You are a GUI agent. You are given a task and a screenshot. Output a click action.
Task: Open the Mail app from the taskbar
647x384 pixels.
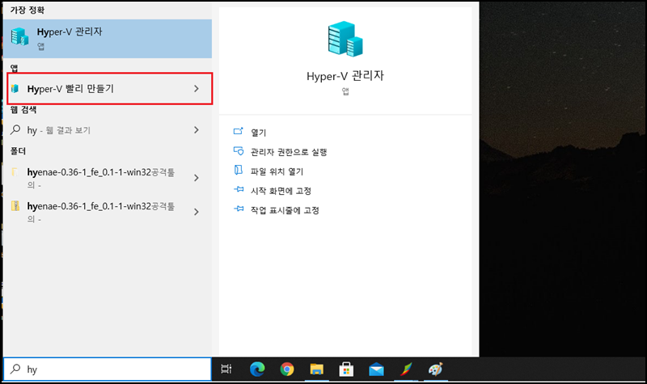point(376,369)
